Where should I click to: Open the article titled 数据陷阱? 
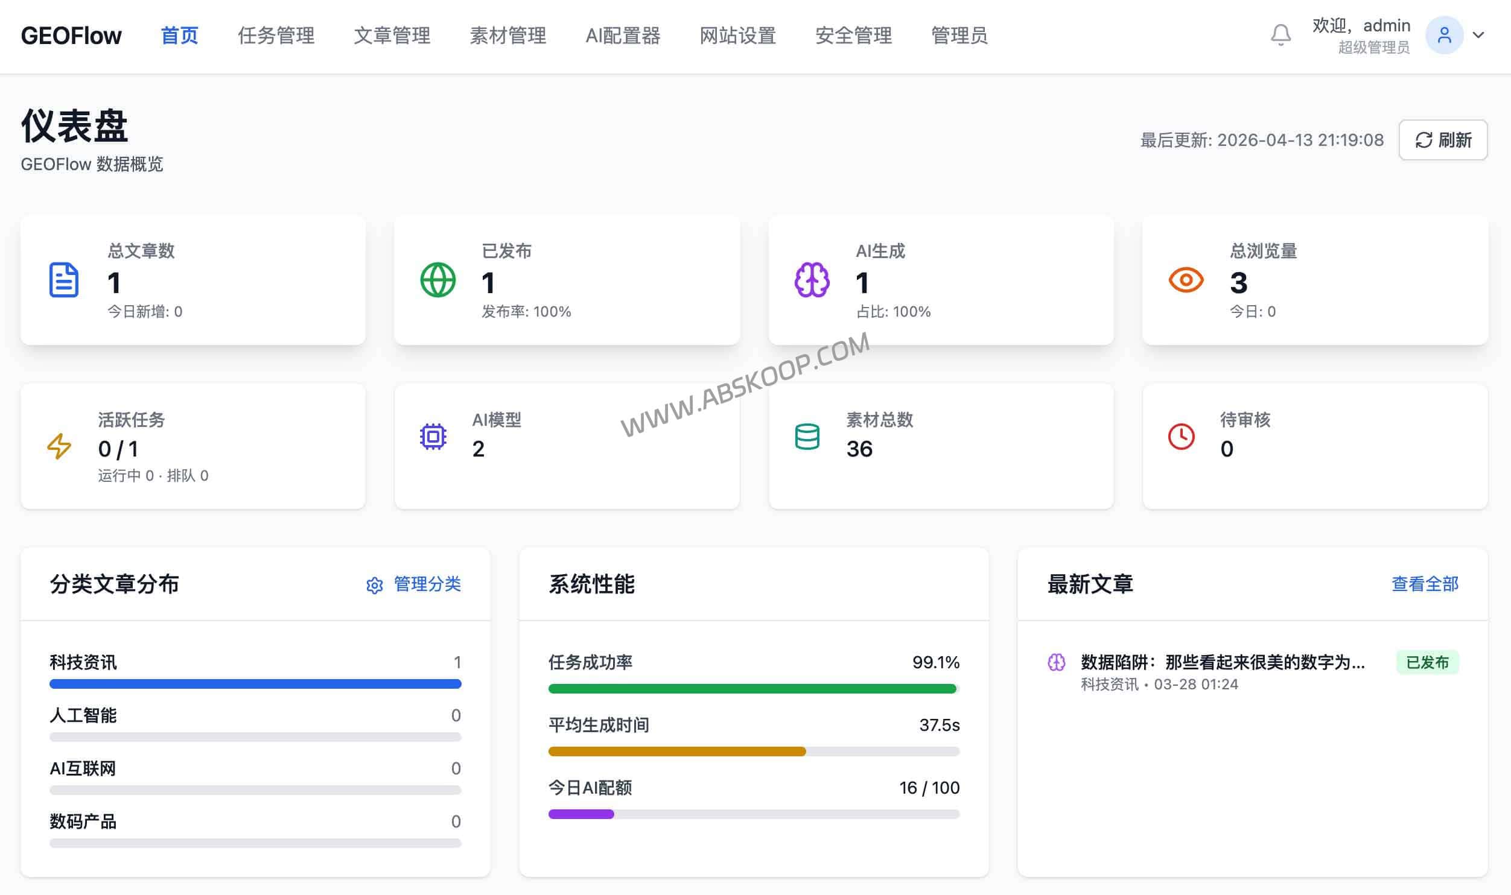click(x=1219, y=662)
